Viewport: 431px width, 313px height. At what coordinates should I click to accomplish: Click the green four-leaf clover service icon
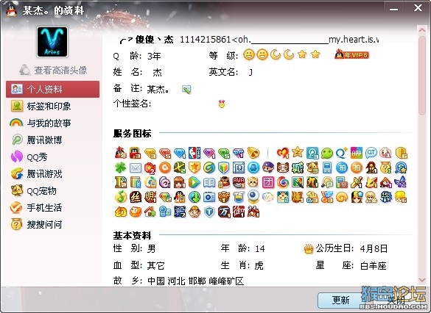pos(120,168)
